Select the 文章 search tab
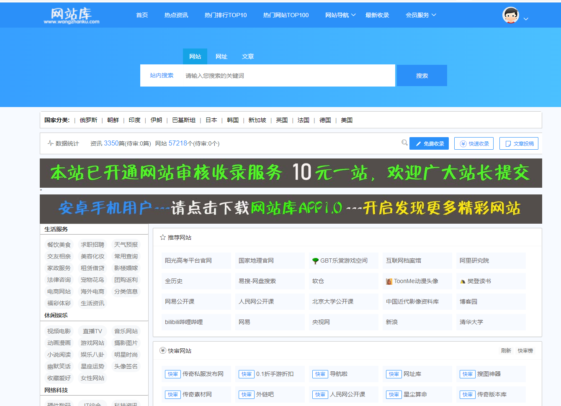 [x=248, y=56]
